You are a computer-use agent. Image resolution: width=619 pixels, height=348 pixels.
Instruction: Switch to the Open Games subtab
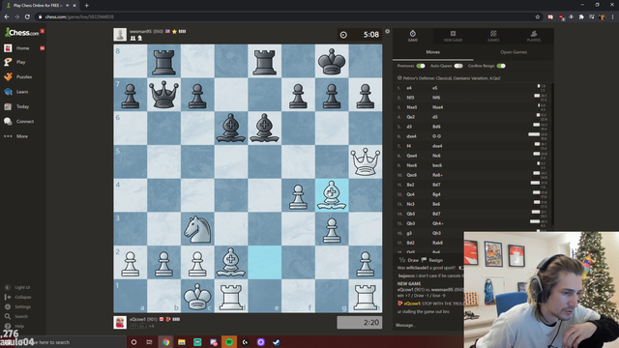pyautogui.click(x=514, y=52)
